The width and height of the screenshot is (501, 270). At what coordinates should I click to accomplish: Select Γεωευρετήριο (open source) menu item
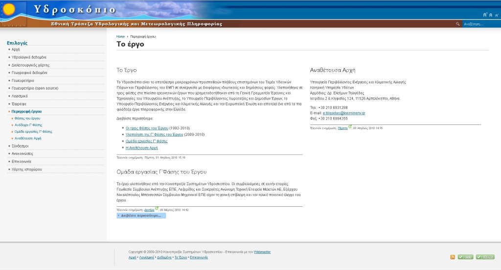pyautogui.click(x=35, y=88)
